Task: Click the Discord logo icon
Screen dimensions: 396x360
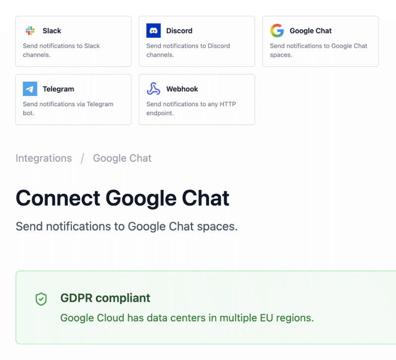Action: [x=153, y=31]
